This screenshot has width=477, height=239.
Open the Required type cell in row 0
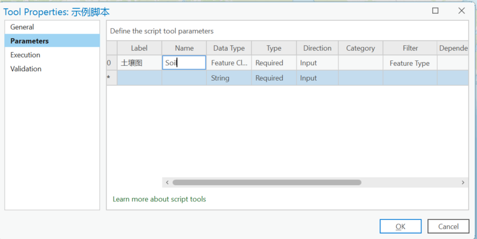(274, 63)
